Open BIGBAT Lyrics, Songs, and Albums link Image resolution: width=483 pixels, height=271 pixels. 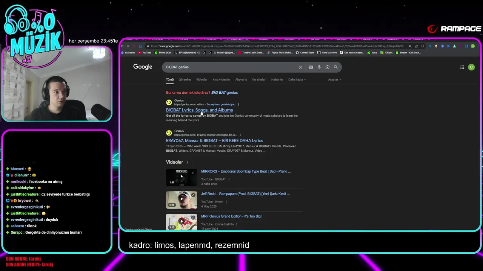coord(199,110)
